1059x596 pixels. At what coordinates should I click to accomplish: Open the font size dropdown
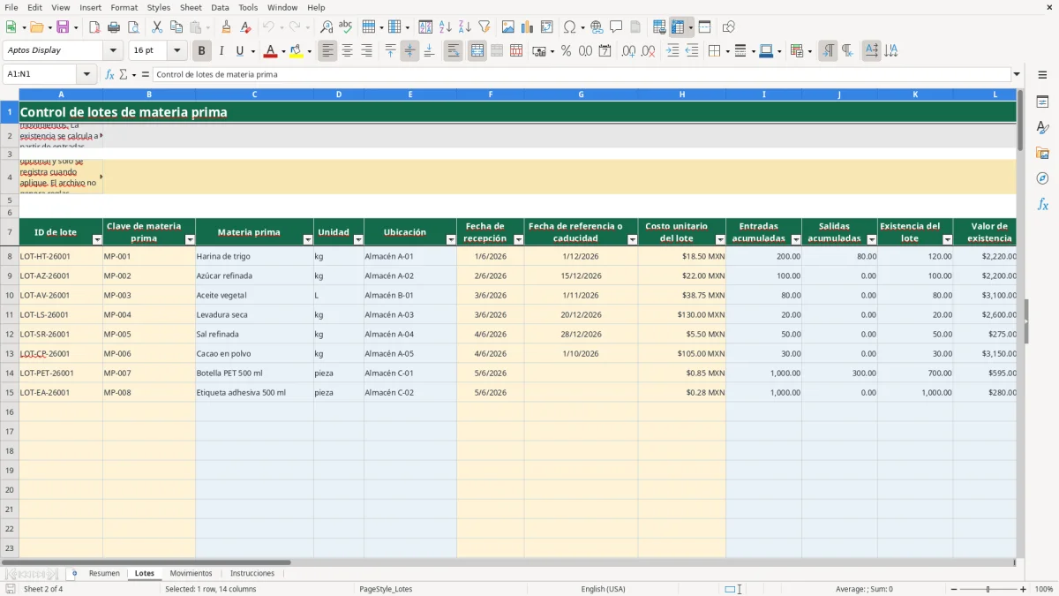pos(177,50)
